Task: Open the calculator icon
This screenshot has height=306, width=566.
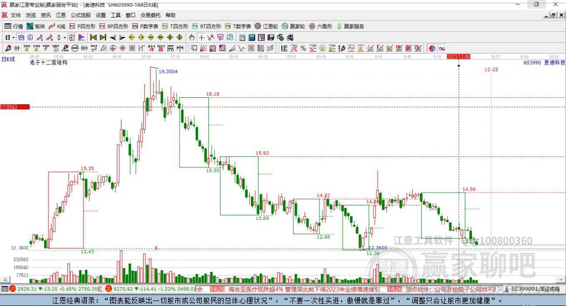Action: point(251,38)
